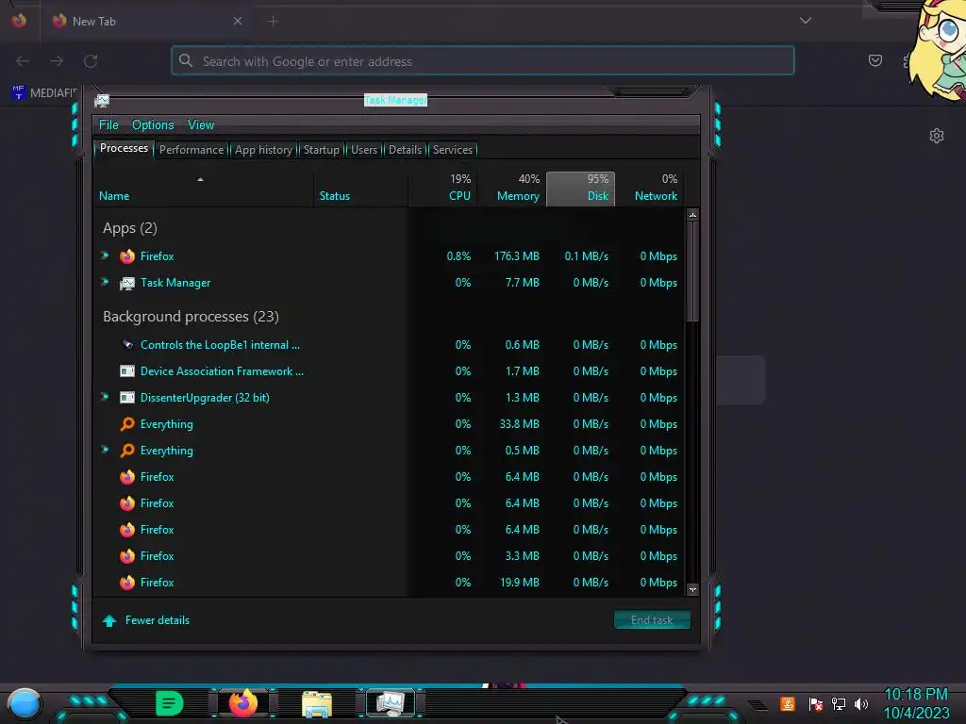
Task: Open the View menu in Task Manager
Action: tap(201, 125)
